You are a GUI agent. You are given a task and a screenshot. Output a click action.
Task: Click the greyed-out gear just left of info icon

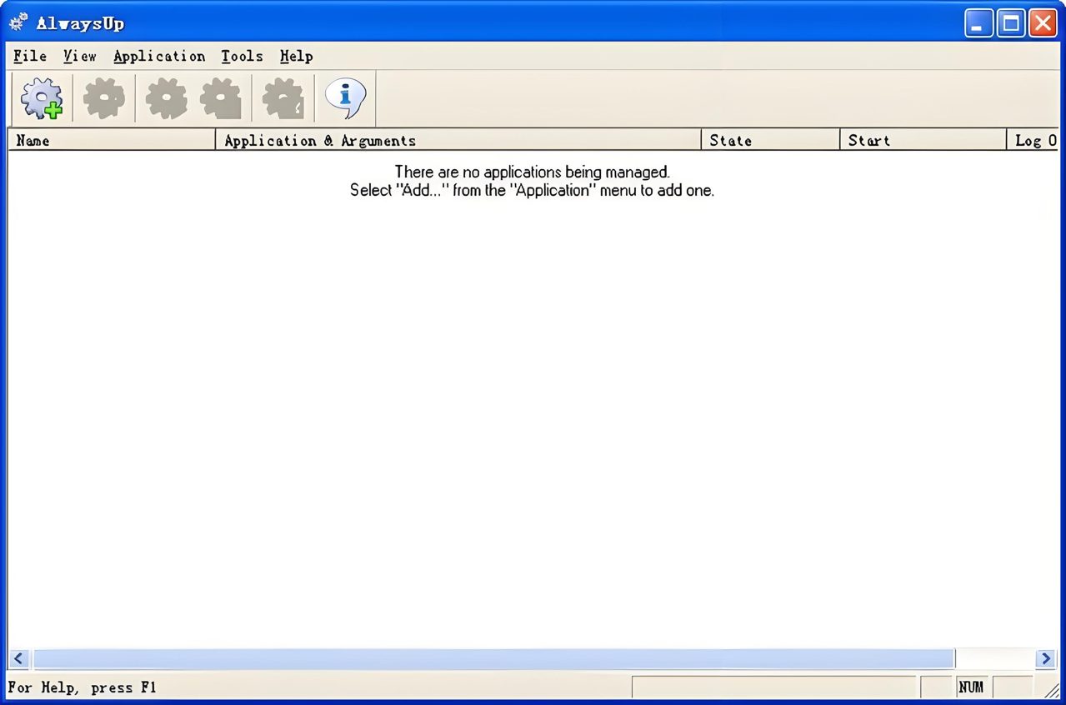point(283,98)
